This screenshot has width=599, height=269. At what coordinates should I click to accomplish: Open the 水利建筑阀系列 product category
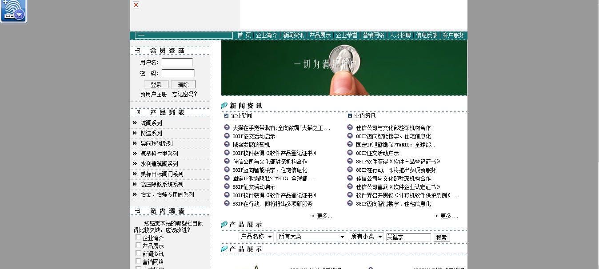pyautogui.click(x=160, y=164)
